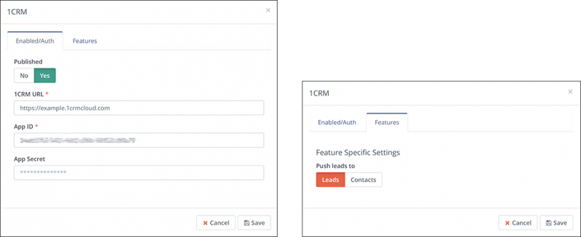Open the Features tab in left dialog
This screenshot has height=237, width=581.
85,41
